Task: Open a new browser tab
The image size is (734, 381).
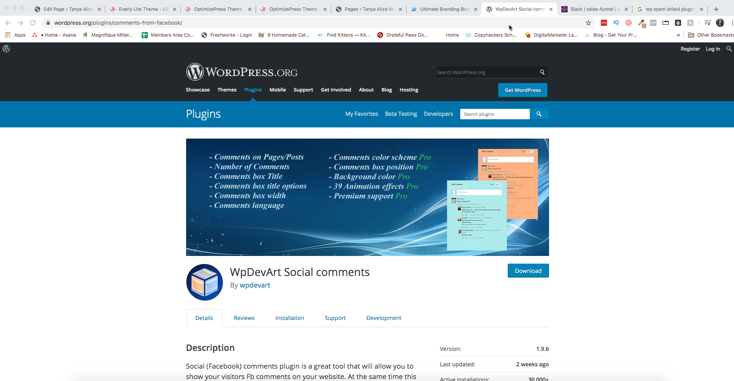Action: click(x=716, y=9)
